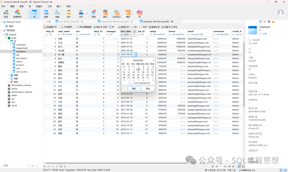The image size is (288, 172).
Task: Toggle the left navigation pane button
Action: 281,170
